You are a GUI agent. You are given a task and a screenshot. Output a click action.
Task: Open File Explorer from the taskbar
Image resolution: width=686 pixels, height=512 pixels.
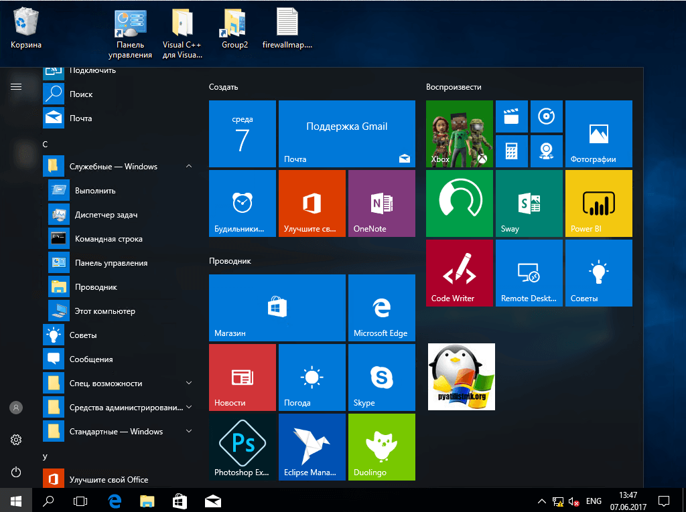tap(147, 501)
